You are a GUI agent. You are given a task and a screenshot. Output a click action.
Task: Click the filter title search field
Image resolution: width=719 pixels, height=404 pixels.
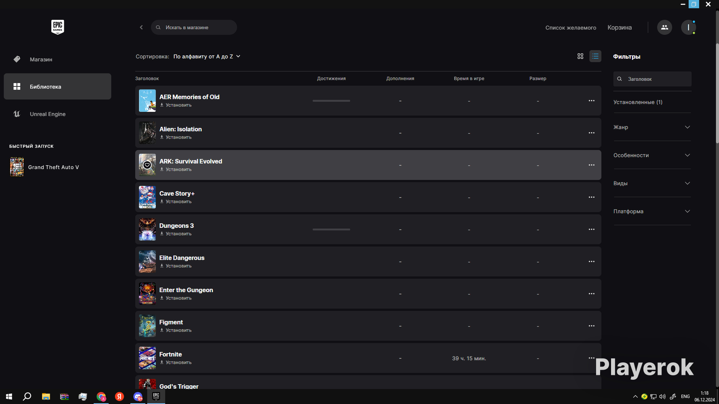tap(652, 79)
